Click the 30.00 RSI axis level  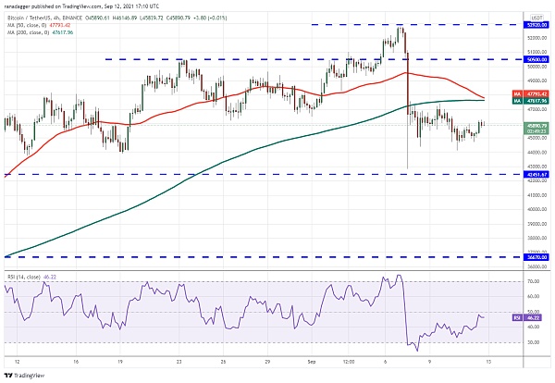534,342
